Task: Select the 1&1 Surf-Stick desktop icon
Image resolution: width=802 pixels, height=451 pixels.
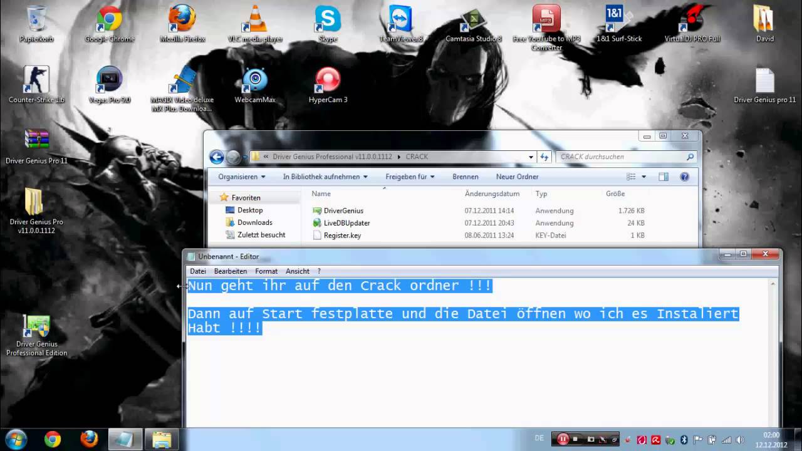Action: pos(619,24)
